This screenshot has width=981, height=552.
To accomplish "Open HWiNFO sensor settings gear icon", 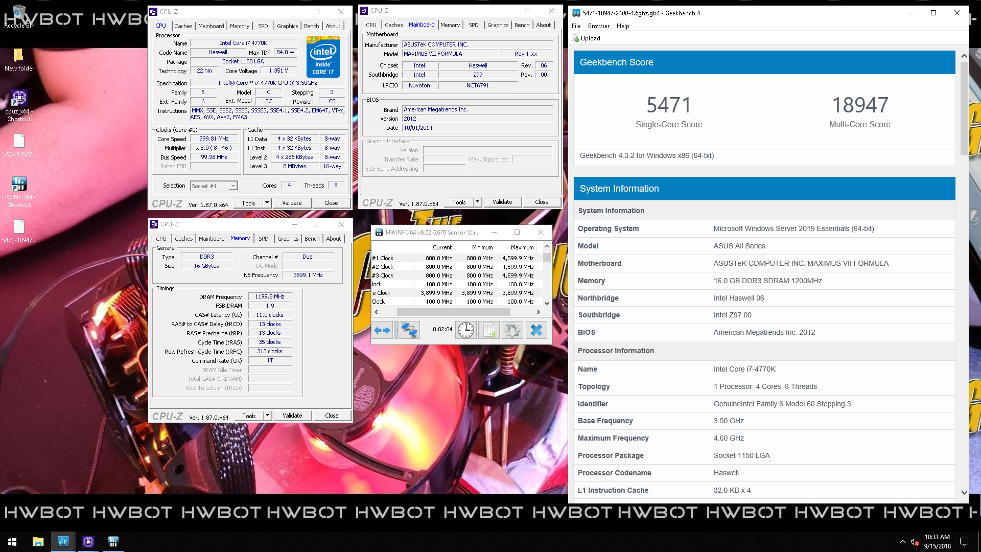I will pyautogui.click(x=512, y=330).
